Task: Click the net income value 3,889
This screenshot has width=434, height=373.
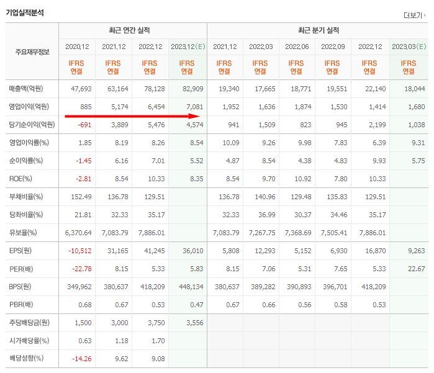Action: pyautogui.click(x=120, y=125)
